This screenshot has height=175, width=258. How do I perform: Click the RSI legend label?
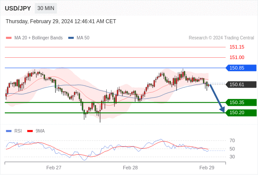(18, 131)
